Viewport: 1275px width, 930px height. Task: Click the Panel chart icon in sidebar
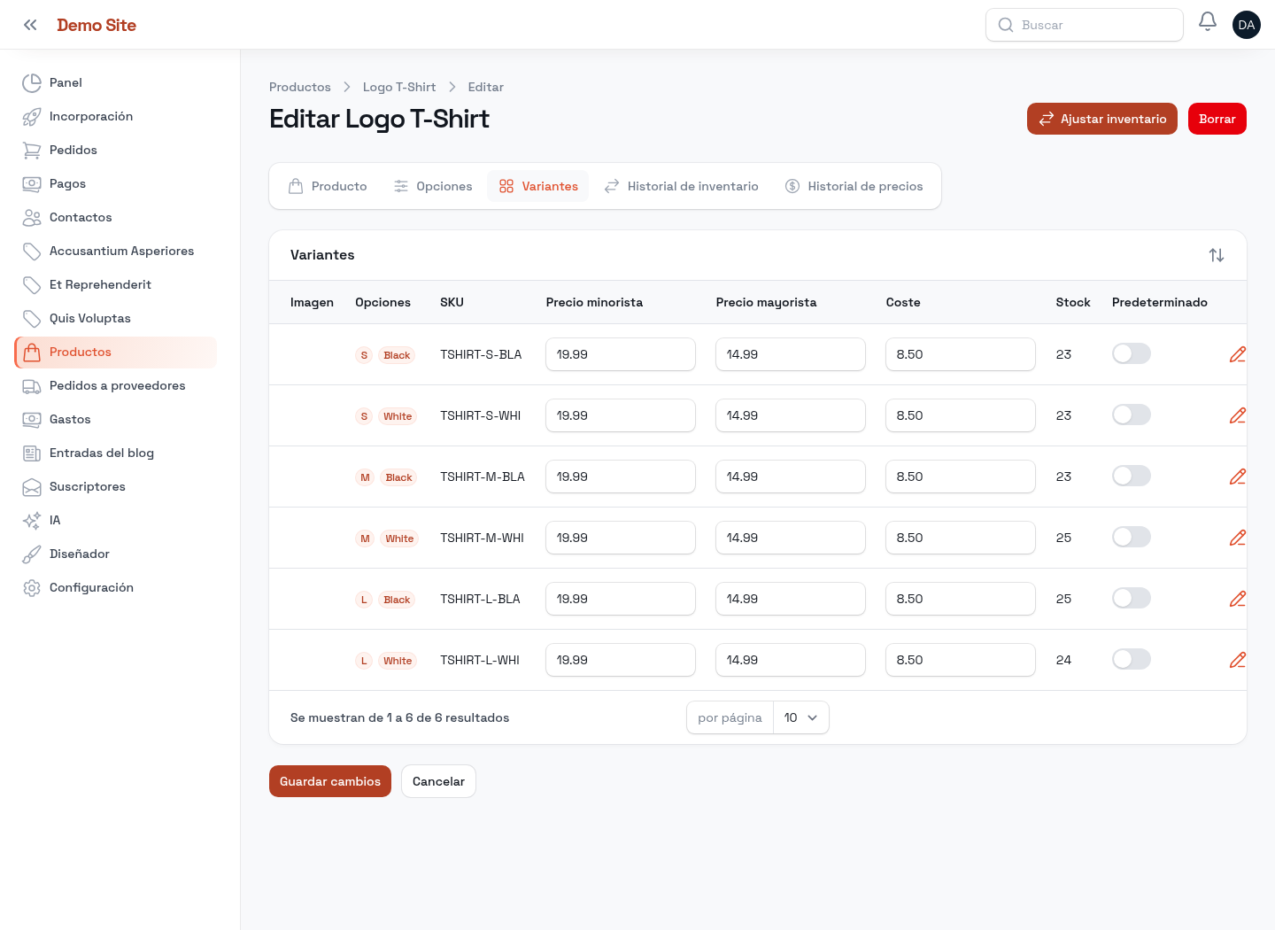[x=32, y=82]
